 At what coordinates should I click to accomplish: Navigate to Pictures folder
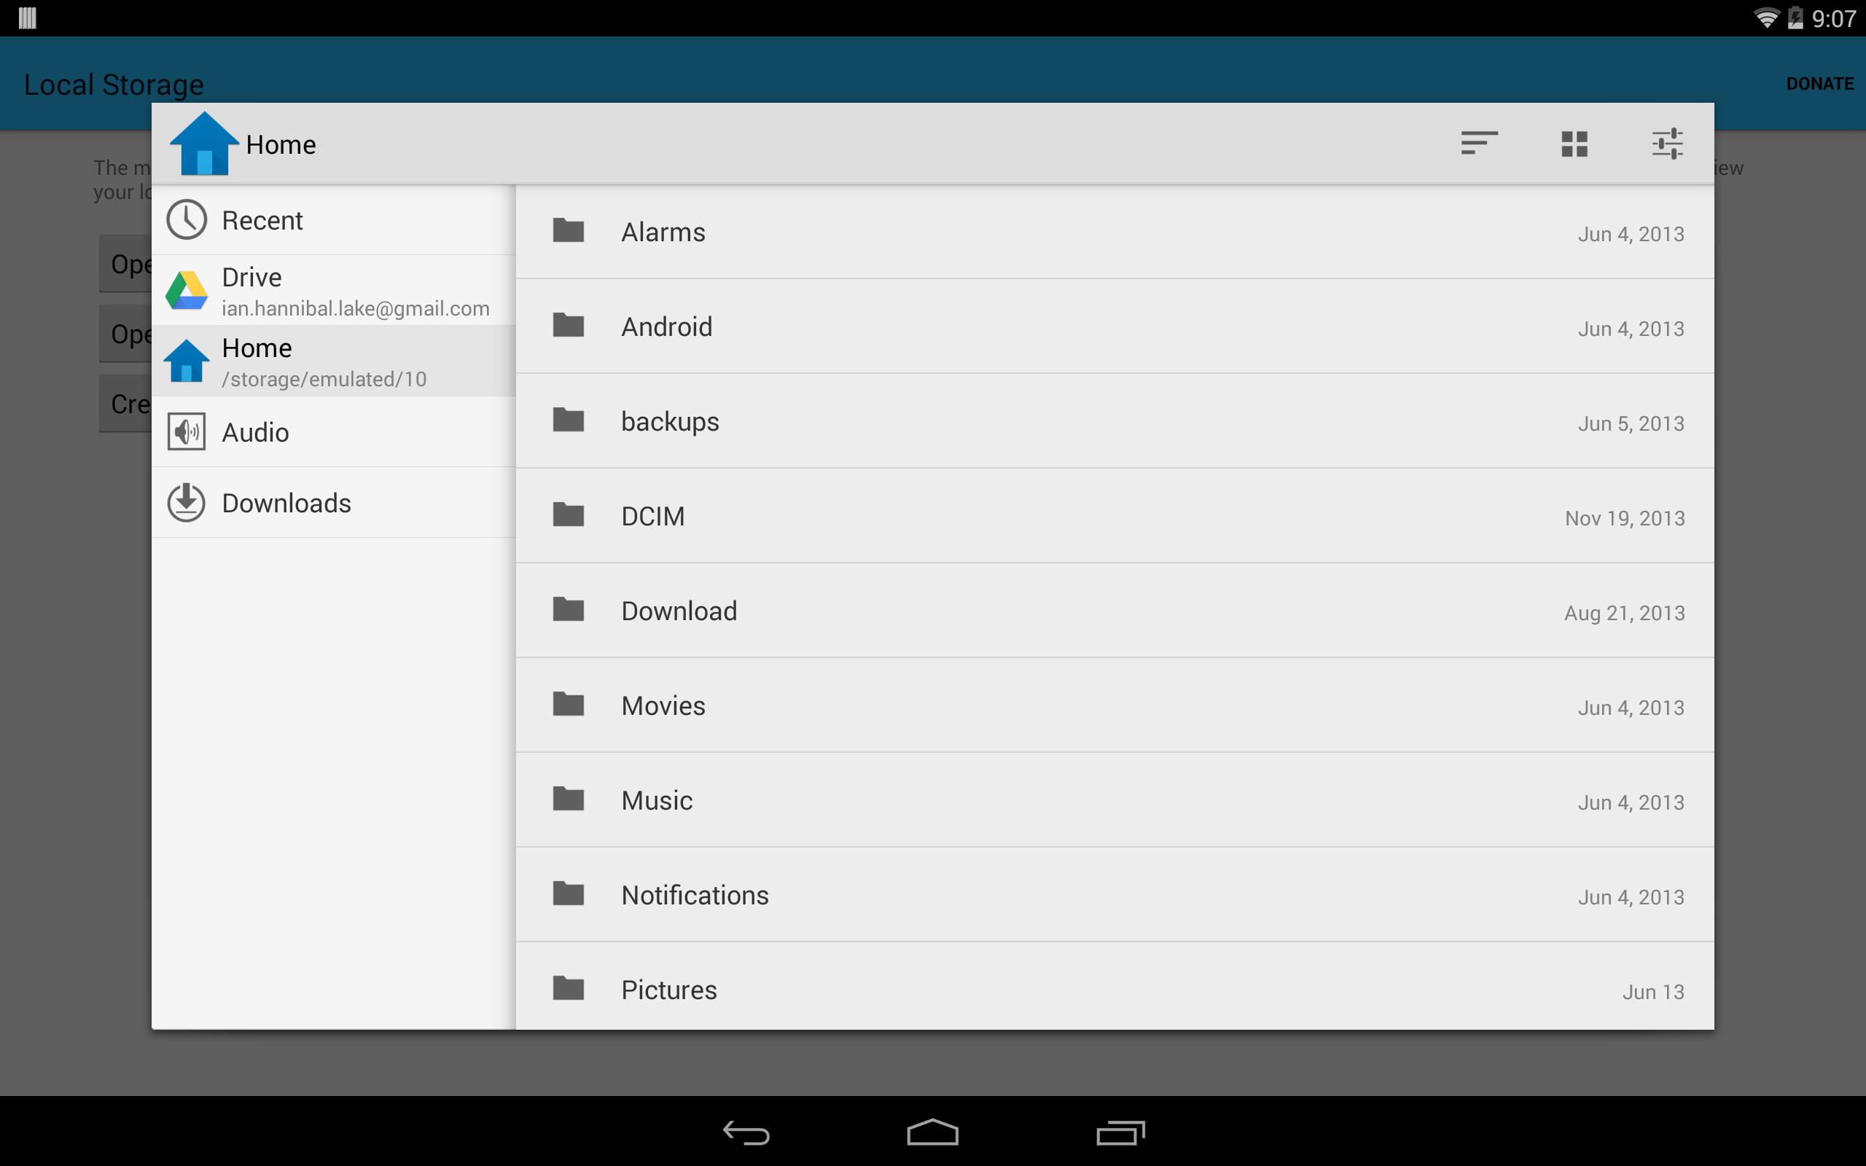click(x=666, y=987)
